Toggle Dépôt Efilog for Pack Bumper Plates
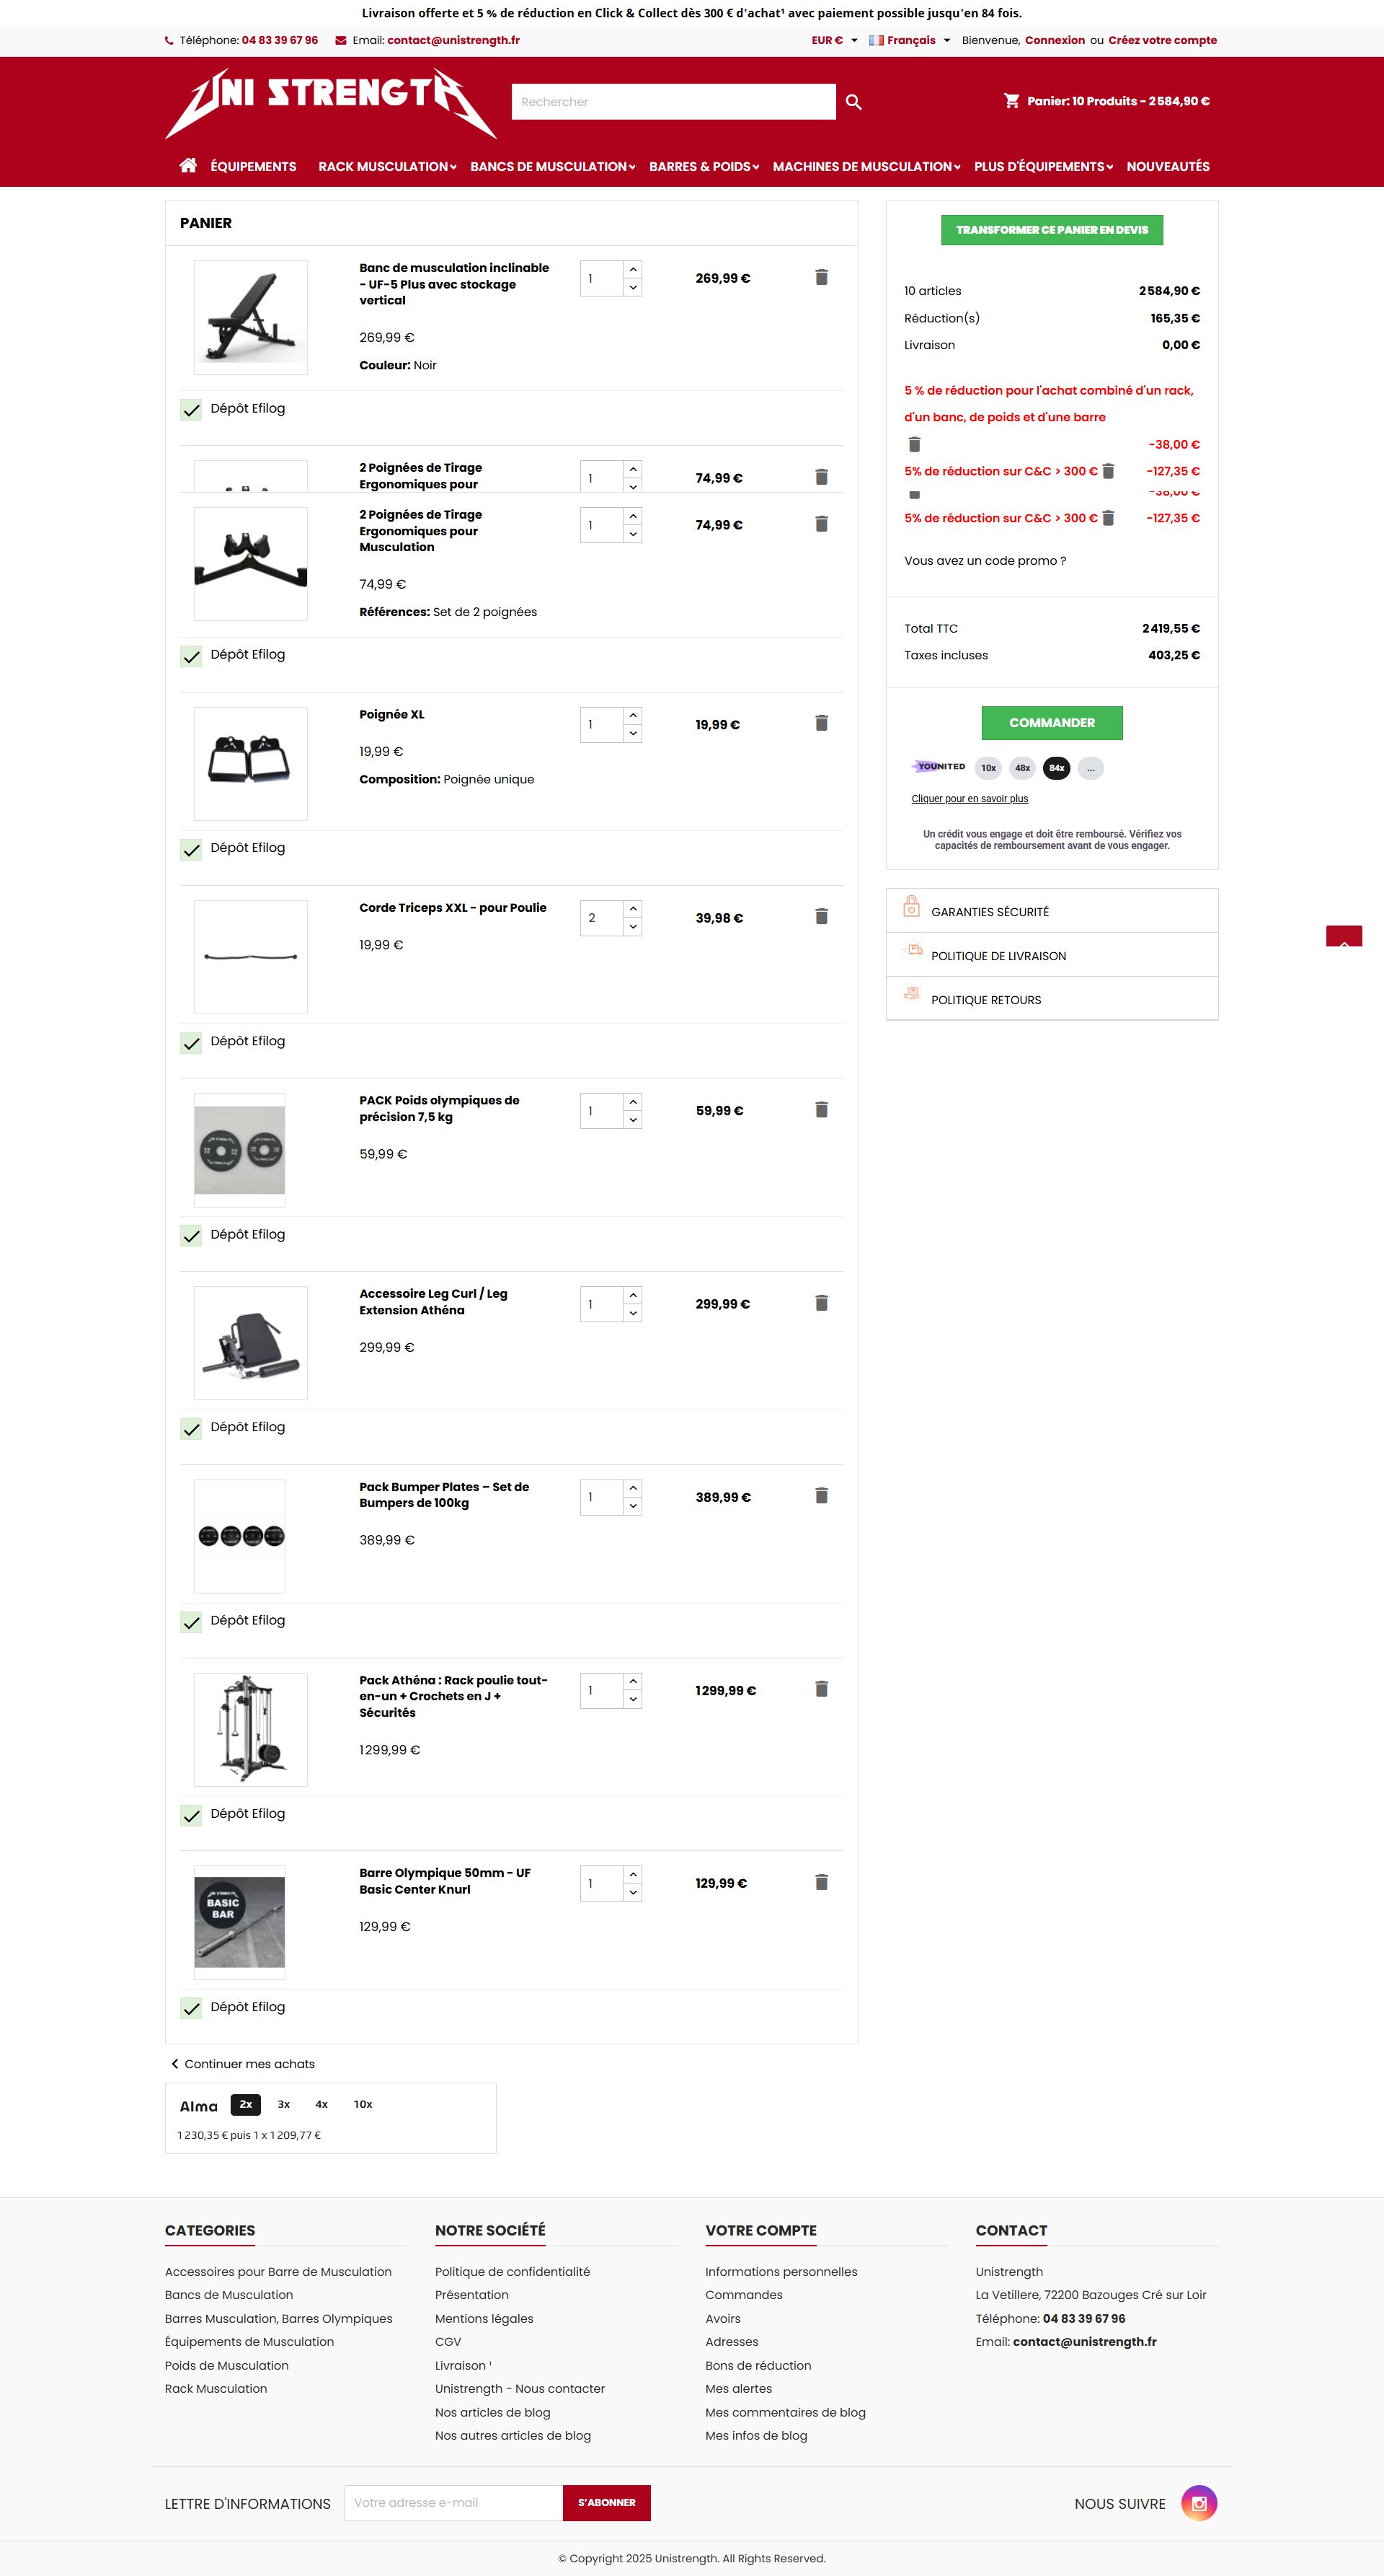This screenshot has width=1384, height=2576. (x=191, y=1621)
